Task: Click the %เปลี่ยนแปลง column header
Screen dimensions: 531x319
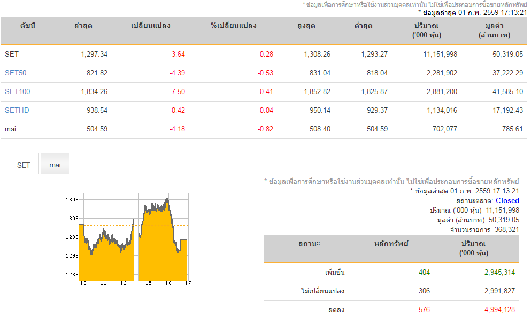Action: tap(234, 26)
